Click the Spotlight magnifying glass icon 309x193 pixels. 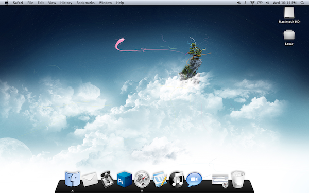[x=302, y=3]
